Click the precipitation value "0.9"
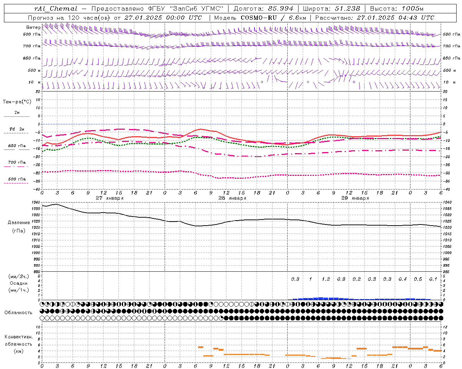462x369 pixels. (341, 279)
